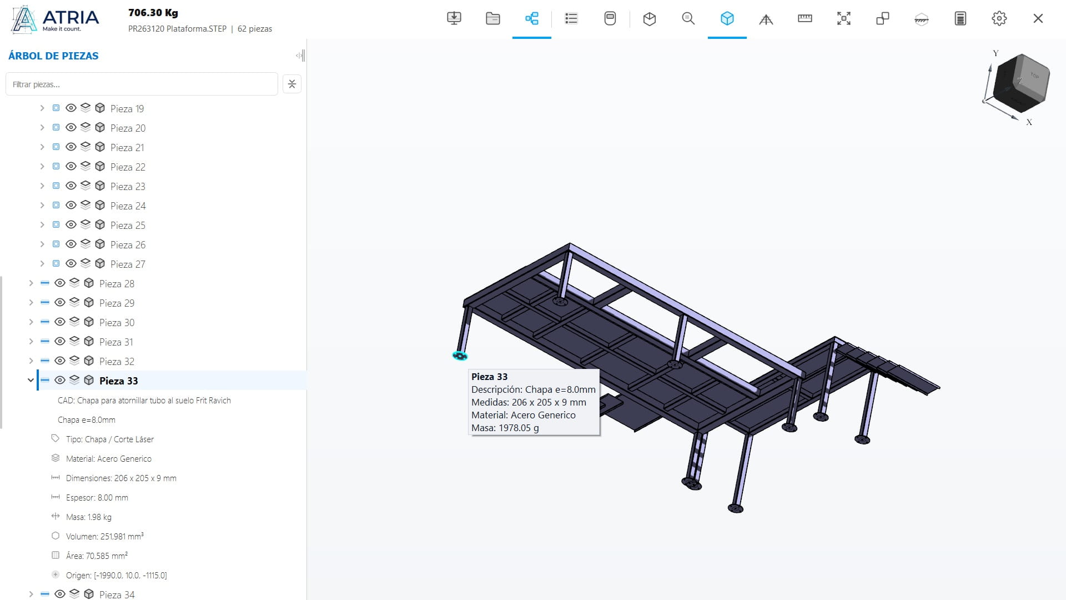Select Pieza 27 in the tree
The image size is (1066, 600).
click(x=128, y=264)
